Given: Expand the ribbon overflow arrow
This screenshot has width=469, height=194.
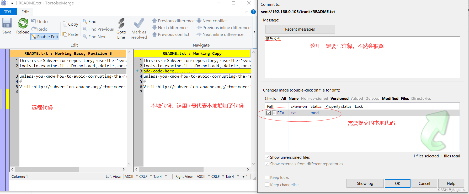Looking at the screenshot, I should pos(254,32).
